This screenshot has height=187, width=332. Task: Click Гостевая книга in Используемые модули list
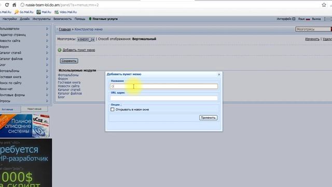(x=69, y=82)
